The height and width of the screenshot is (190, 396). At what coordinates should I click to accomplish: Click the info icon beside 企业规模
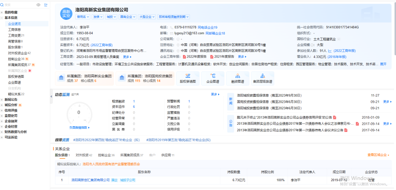312,45
